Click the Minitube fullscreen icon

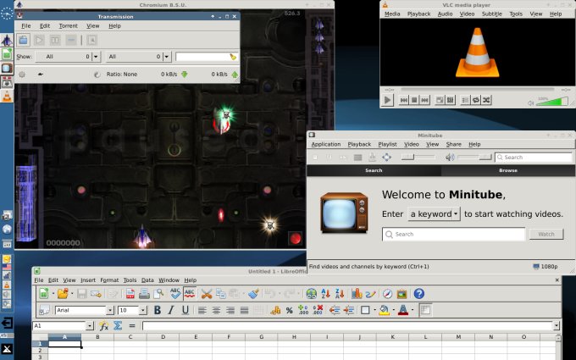tap(386, 157)
